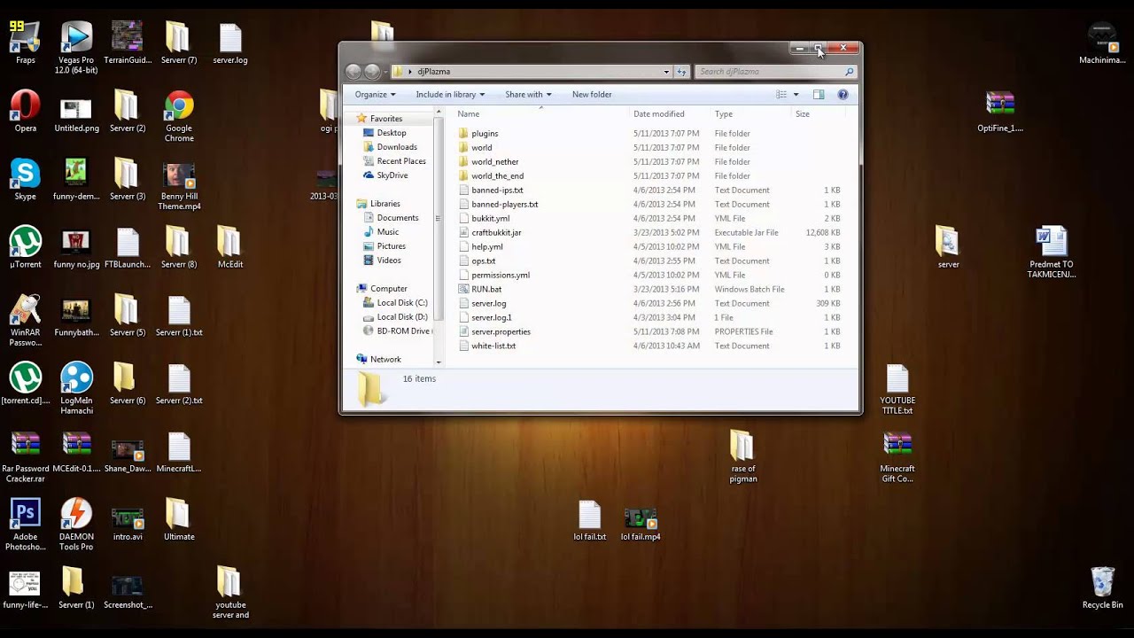Open Vegas Pro 12.0 desktop shortcut
The image size is (1134, 638).
76,48
